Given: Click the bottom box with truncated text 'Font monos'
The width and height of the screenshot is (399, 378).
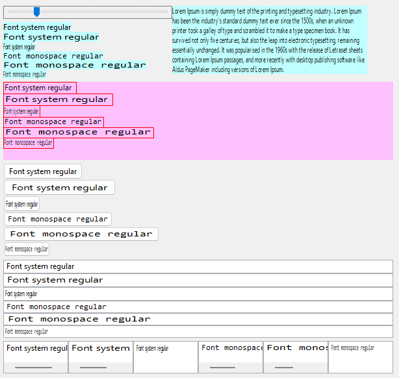Looking at the screenshot, I should 296,349.
